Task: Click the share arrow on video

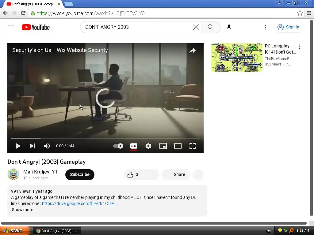Action: point(193,50)
